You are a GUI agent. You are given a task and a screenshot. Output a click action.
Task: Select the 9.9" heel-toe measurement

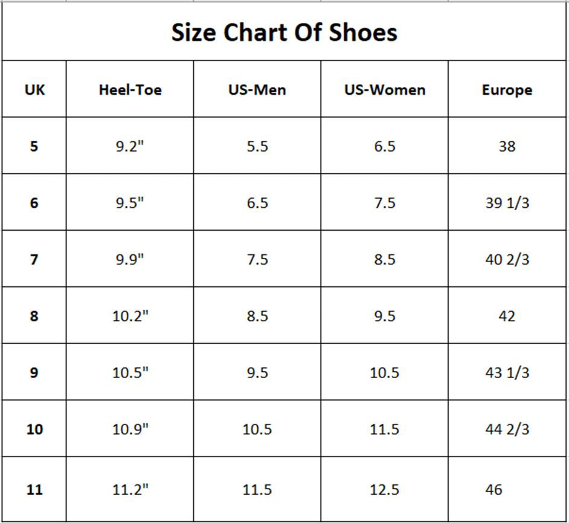click(130, 260)
